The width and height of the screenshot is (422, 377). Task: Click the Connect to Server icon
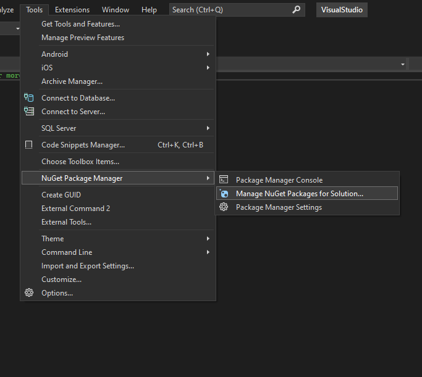(29, 111)
